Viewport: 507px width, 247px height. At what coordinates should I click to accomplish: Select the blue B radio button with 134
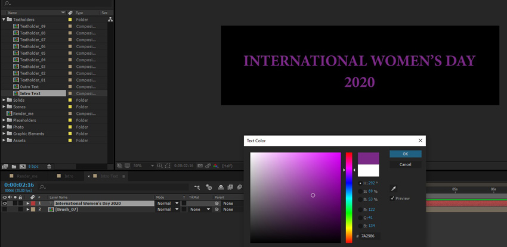coord(360,226)
